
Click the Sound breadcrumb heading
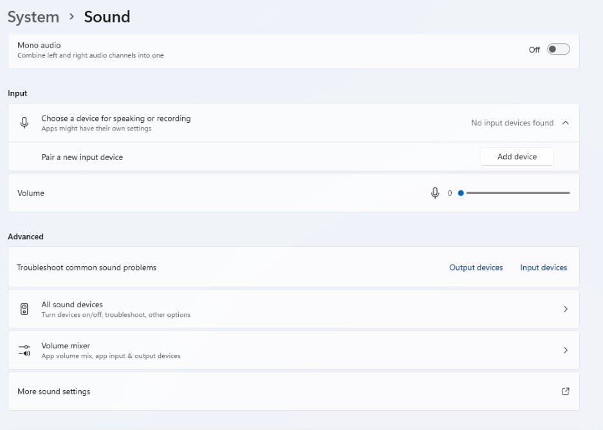coord(107,17)
